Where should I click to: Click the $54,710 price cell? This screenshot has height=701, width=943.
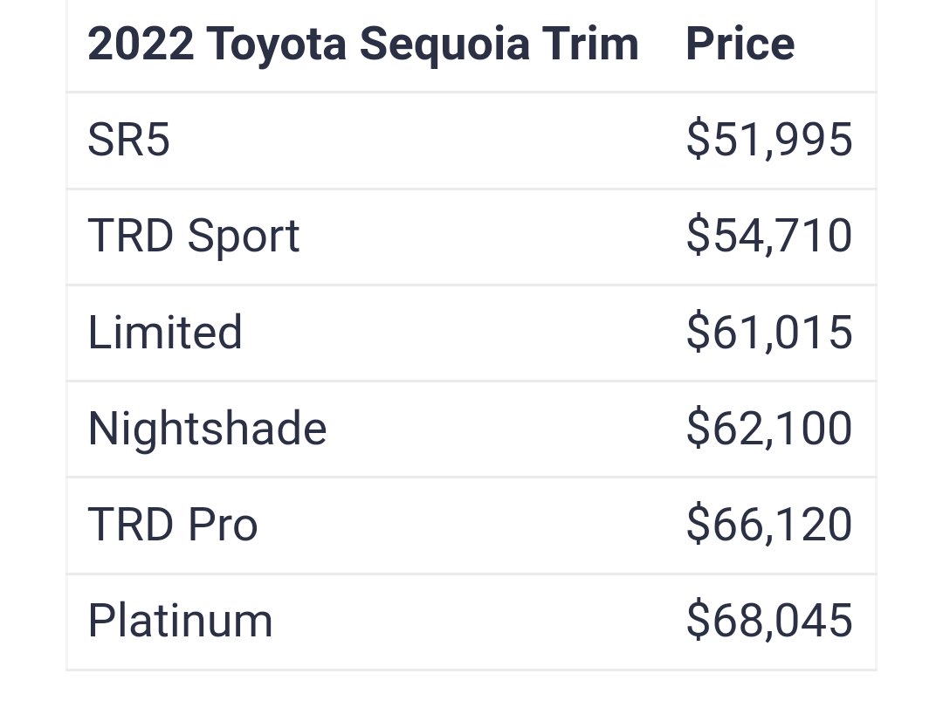769,236
